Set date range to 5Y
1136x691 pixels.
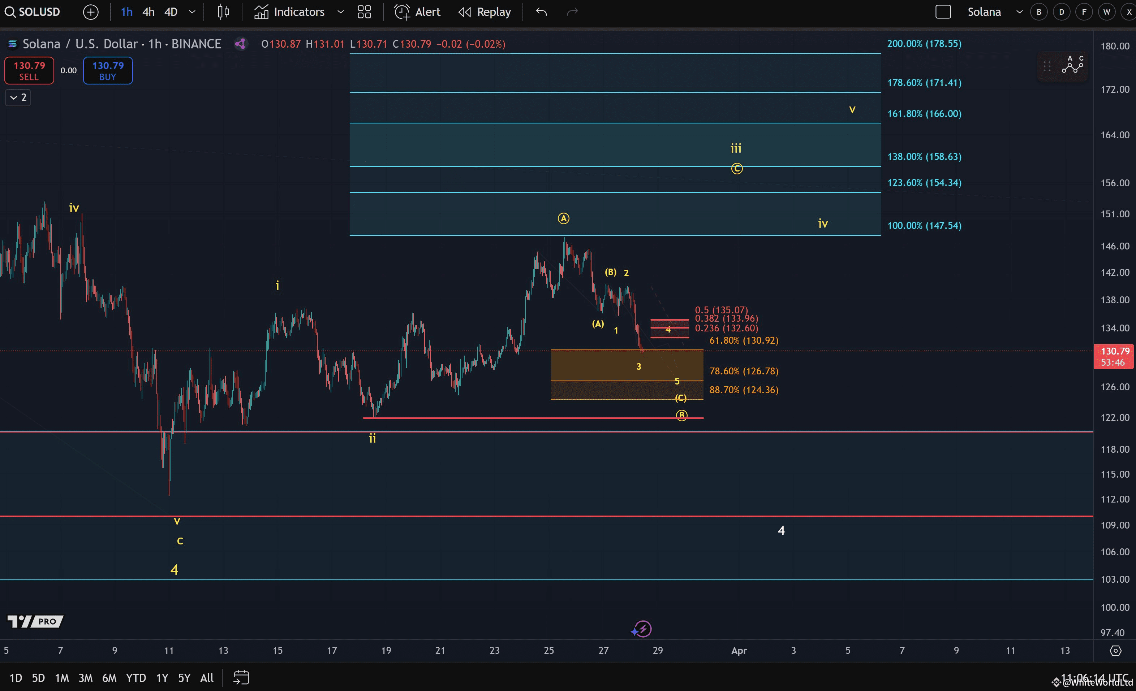184,678
